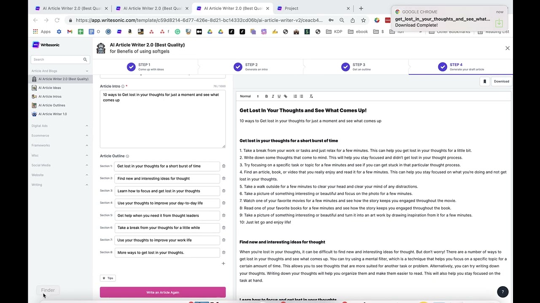The image size is (540, 303).
Task: Click the Section 5 outline input field
Action: (x=167, y=215)
